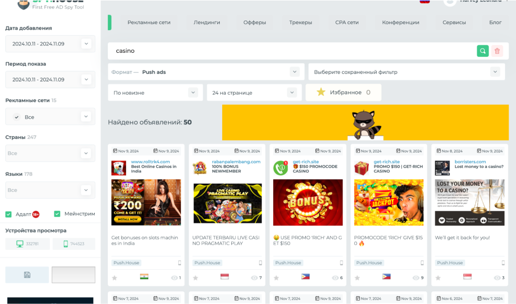
Task: Click the Indonesia flag on the rabanpalembang card
Action: click(225, 277)
